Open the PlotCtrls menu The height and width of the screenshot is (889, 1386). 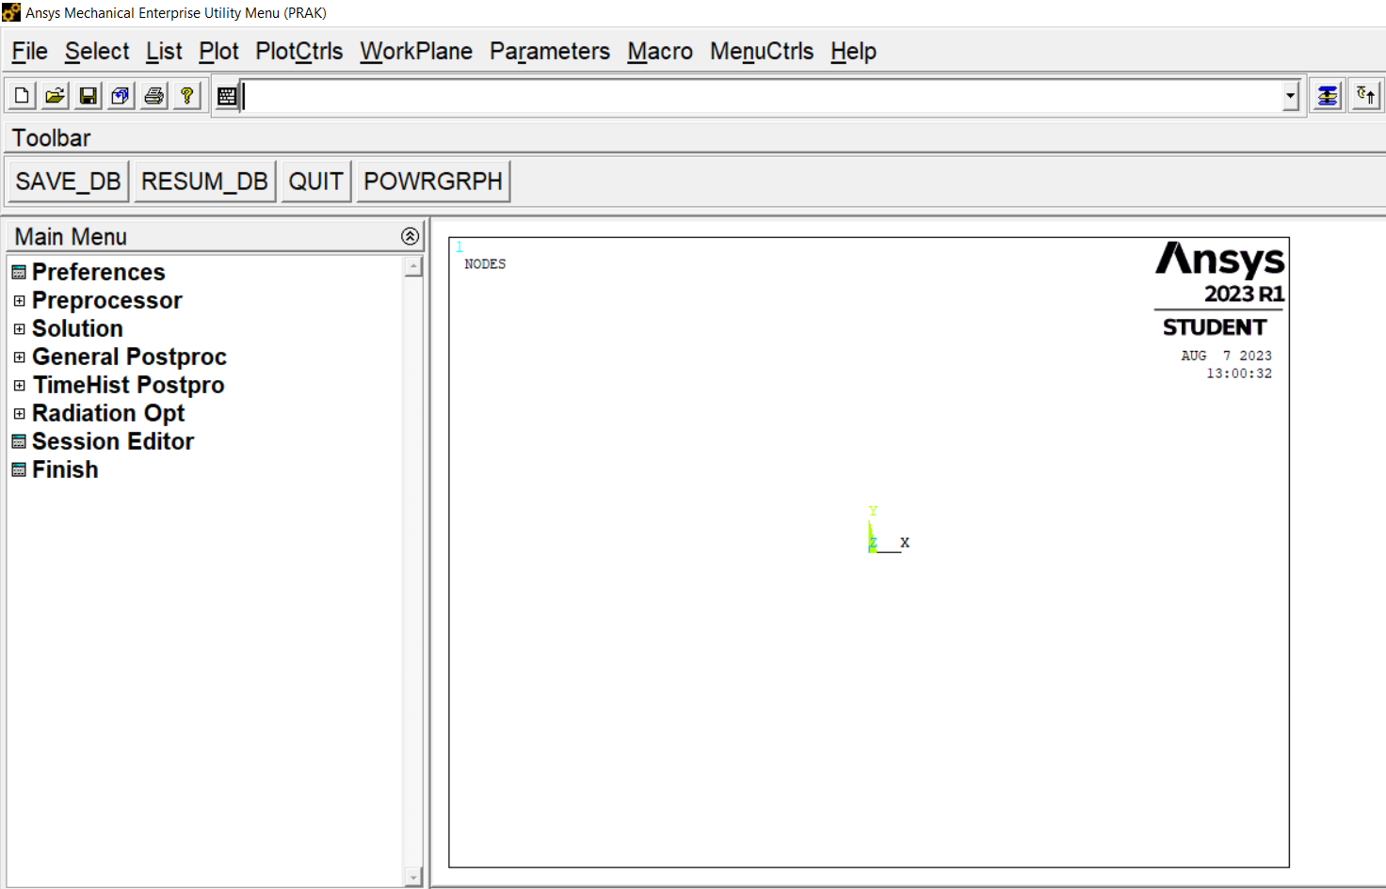click(298, 52)
